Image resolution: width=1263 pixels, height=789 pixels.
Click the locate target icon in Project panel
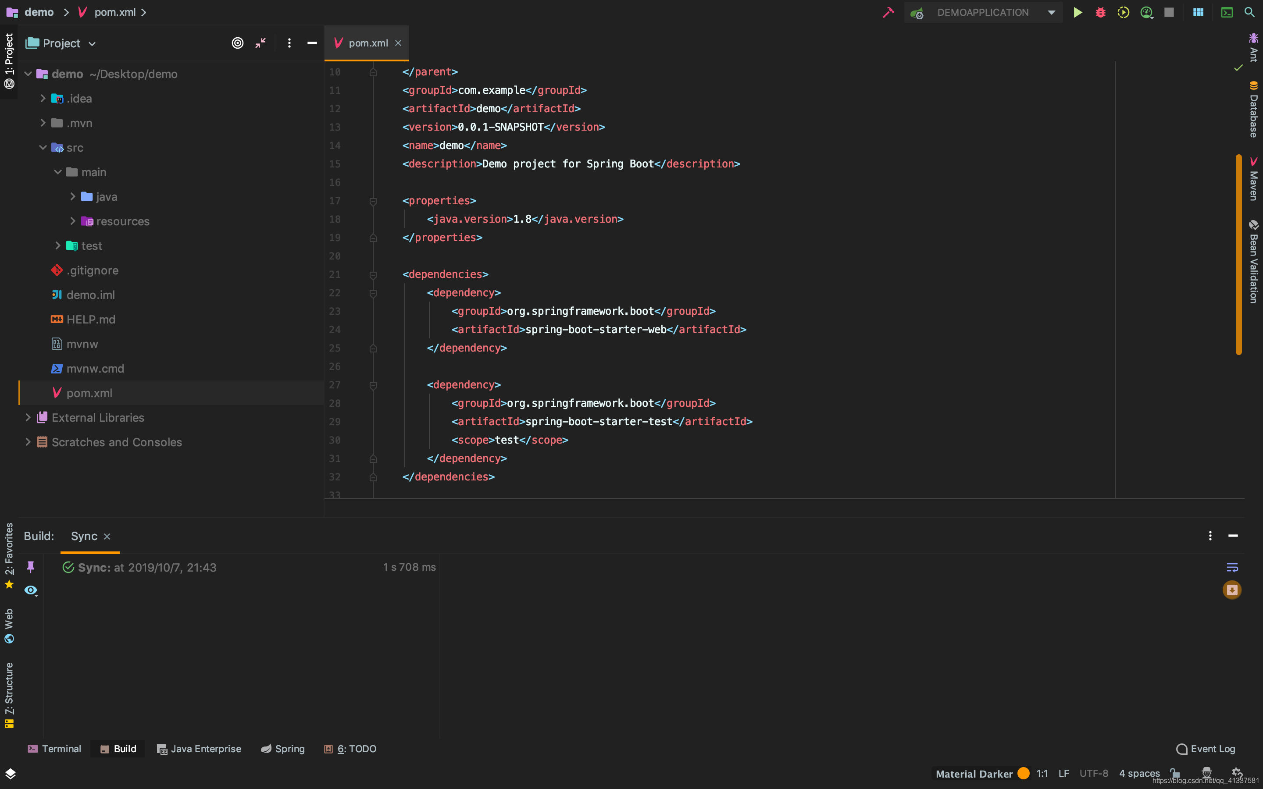point(237,43)
